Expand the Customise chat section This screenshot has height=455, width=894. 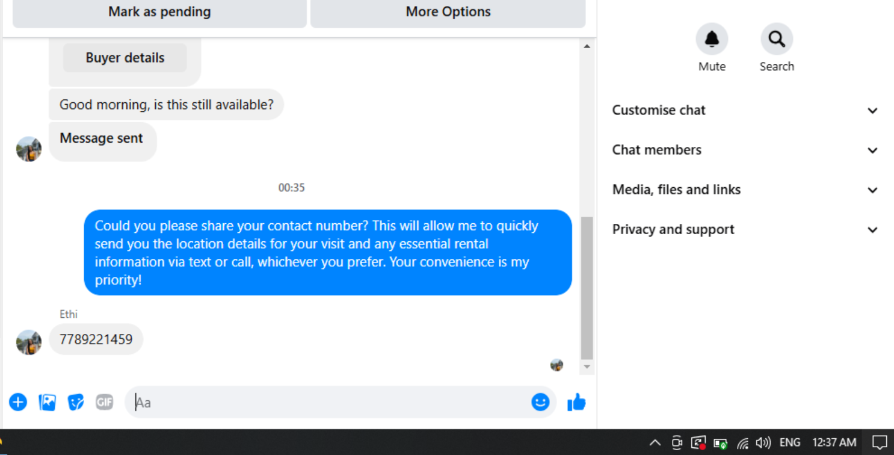pos(745,110)
